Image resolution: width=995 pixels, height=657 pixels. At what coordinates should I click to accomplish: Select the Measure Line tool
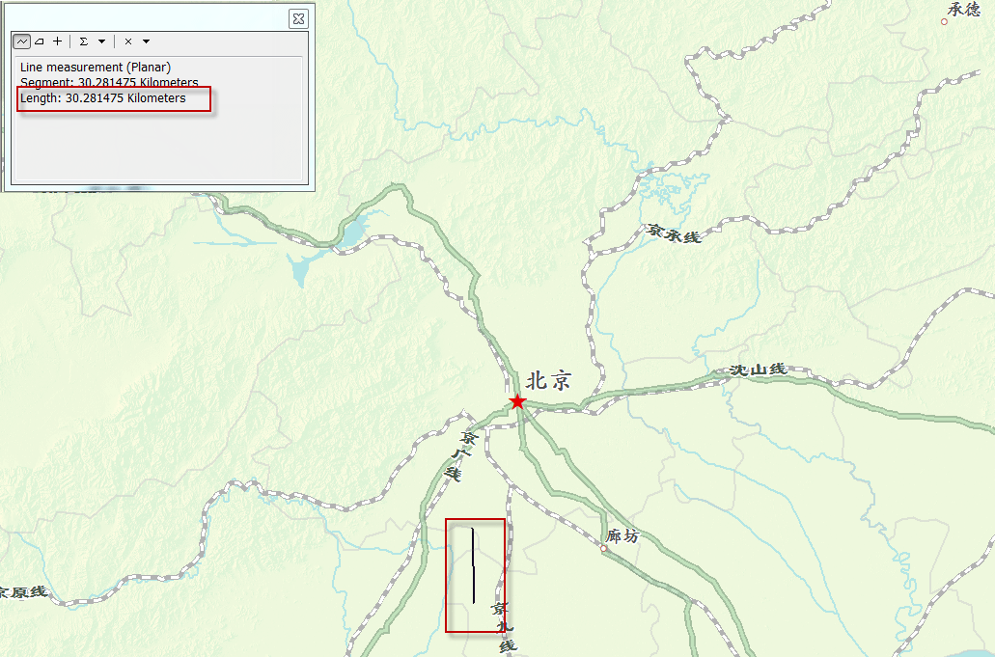21,41
